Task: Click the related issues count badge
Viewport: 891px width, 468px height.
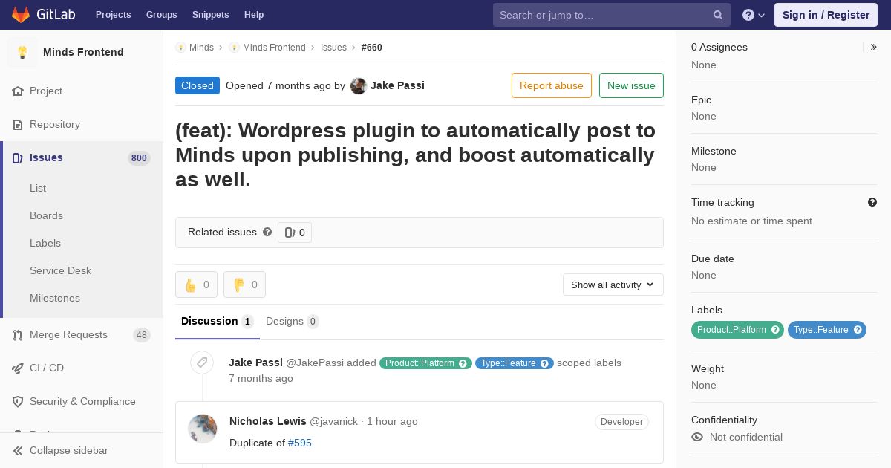Action: click(x=295, y=233)
